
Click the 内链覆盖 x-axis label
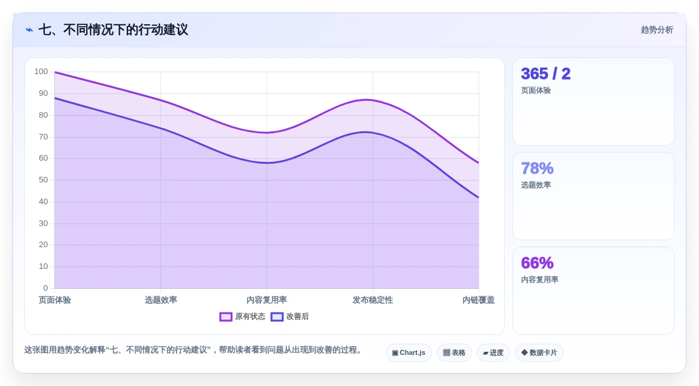click(x=478, y=300)
